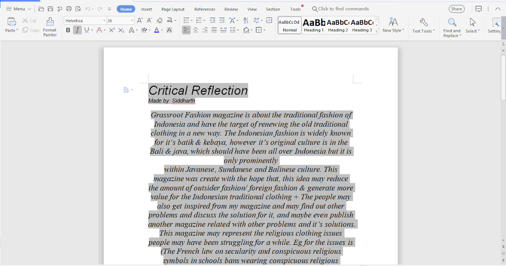This screenshot has width=506, height=266.
Task: Undo the last action
Action: [x=87, y=8]
